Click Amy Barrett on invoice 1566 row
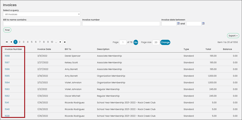Image resolution: width=242 pixels, height=120 pixels. click(71, 69)
